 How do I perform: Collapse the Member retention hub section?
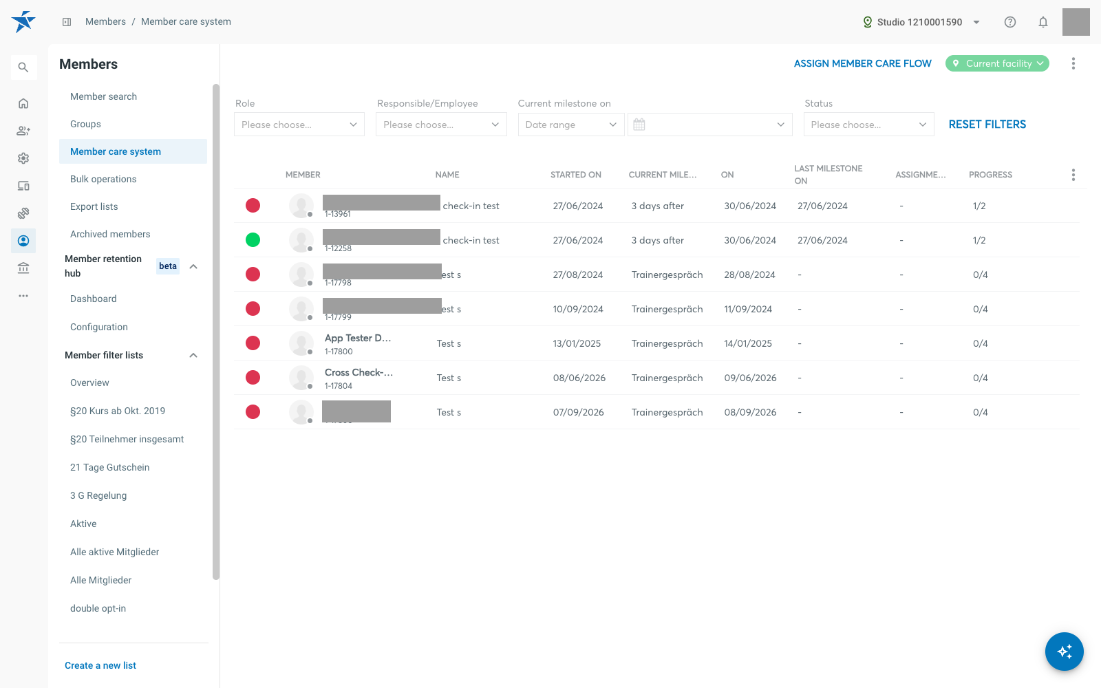point(193,266)
